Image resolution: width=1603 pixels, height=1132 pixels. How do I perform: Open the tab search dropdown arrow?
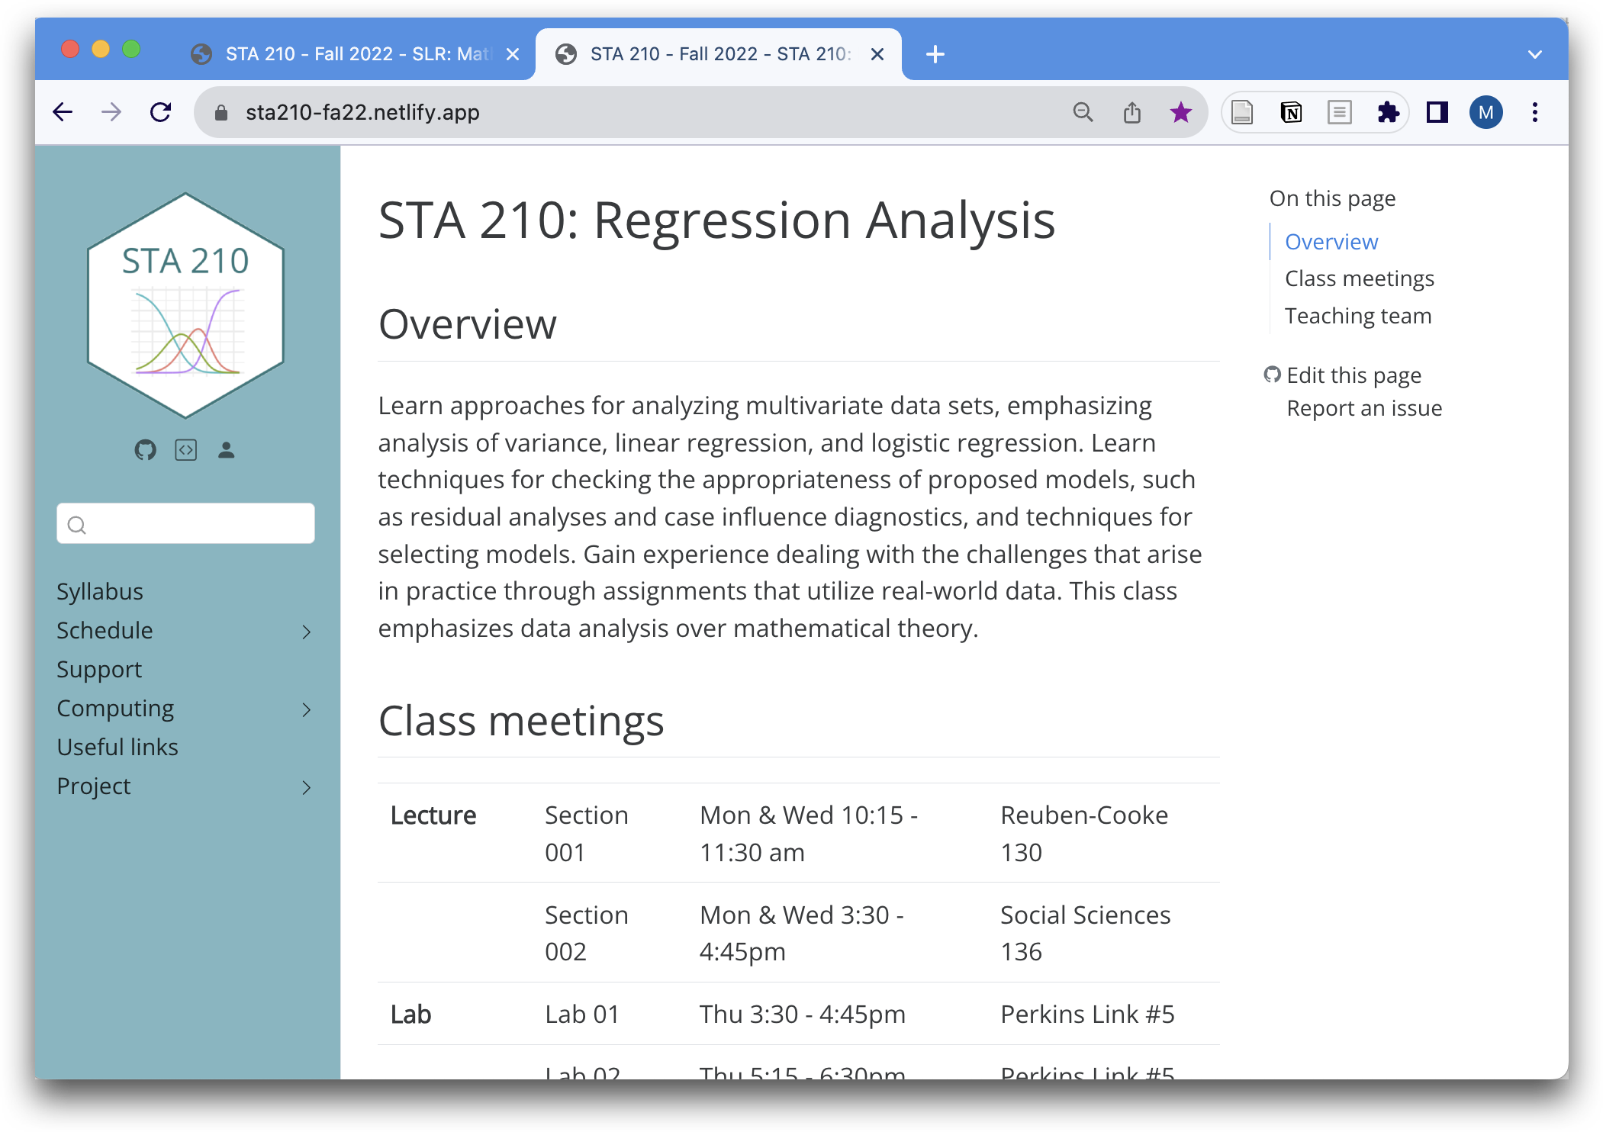(x=1534, y=54)
